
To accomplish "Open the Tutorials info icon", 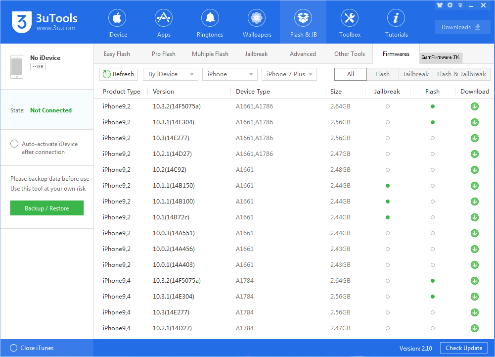I will tap(396, 18).
